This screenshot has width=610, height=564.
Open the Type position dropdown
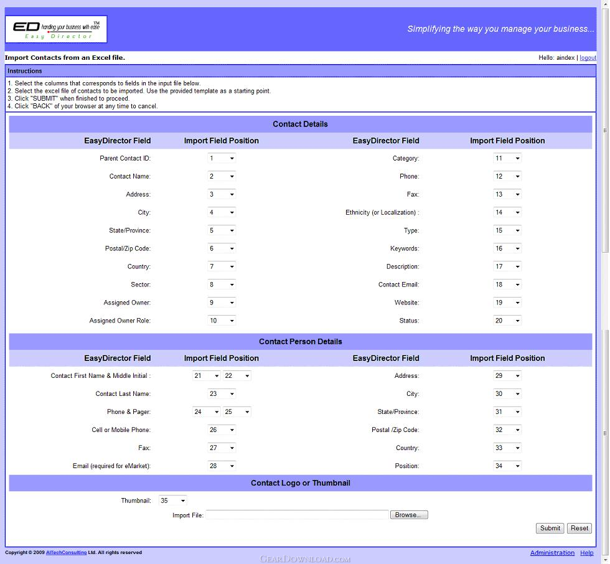click(507, 230)
